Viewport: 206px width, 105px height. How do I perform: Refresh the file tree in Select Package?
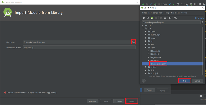170,18
